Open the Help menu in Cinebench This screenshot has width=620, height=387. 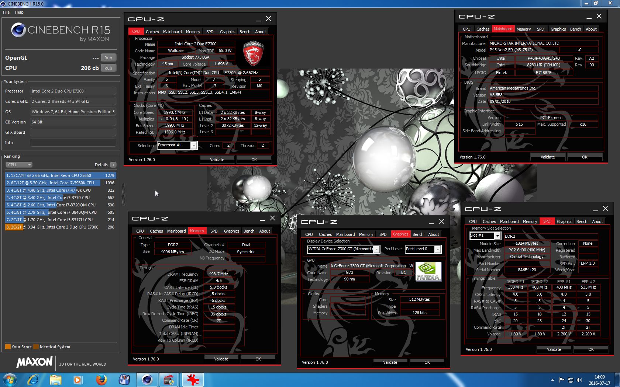pyautogui.click(x=19, y=12)
